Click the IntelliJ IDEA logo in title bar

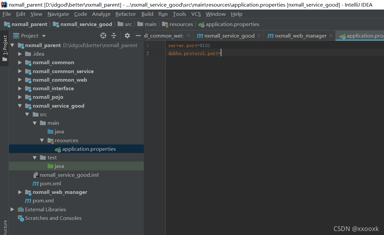(4, 5)
